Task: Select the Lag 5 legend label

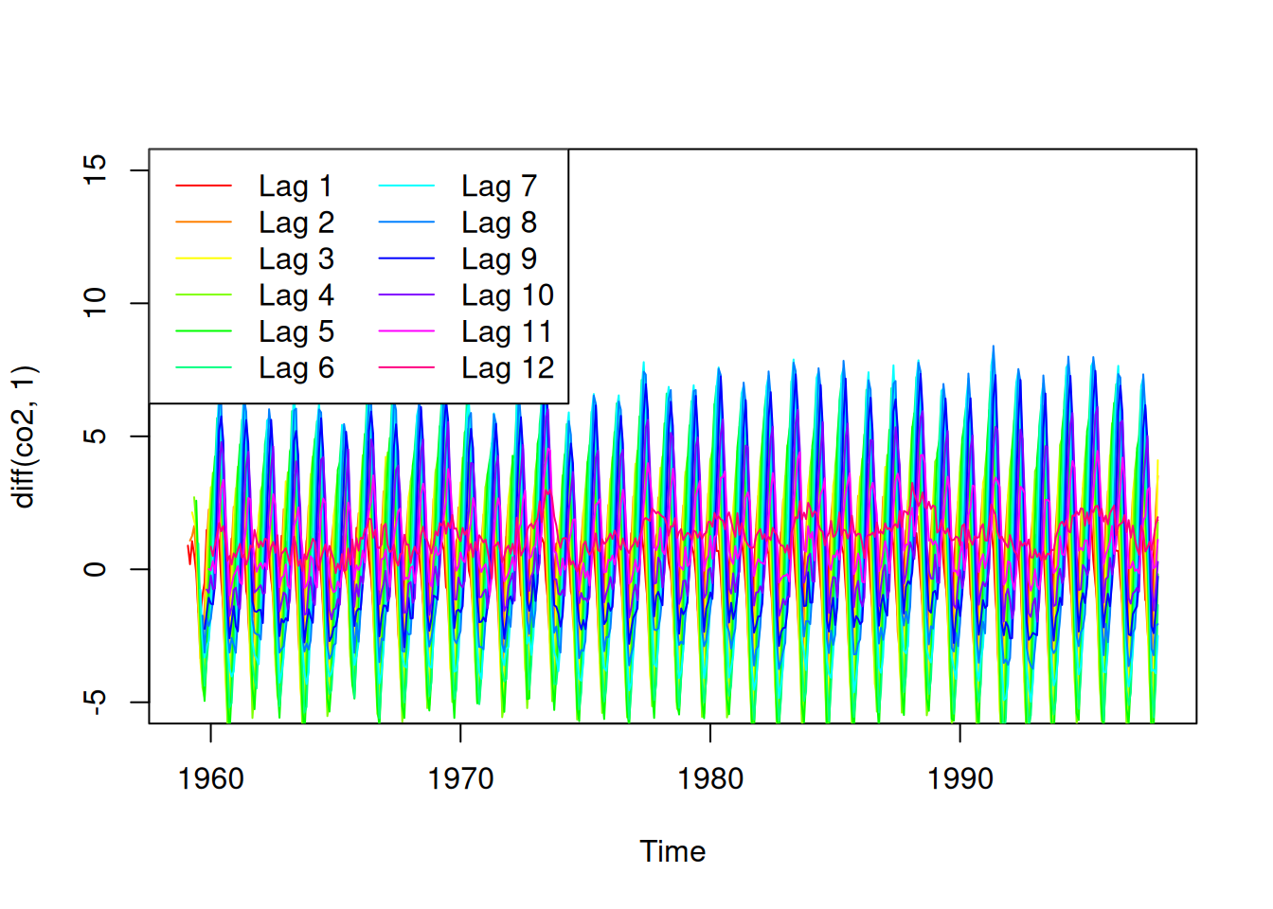Action: (296, 332)
